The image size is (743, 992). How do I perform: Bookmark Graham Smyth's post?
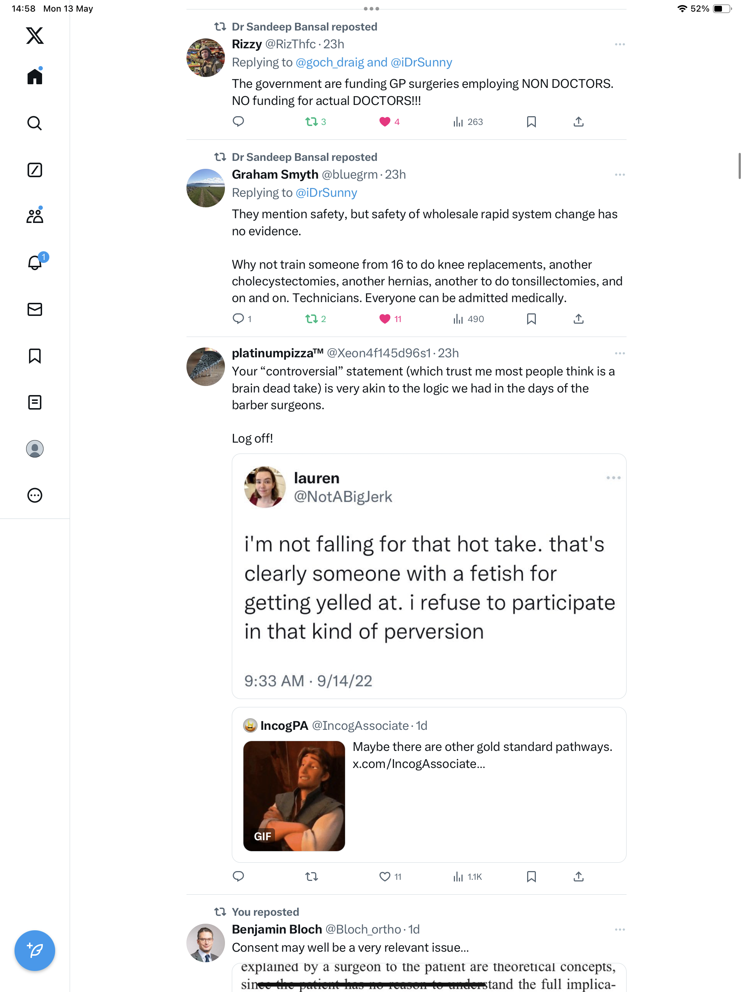531,319
